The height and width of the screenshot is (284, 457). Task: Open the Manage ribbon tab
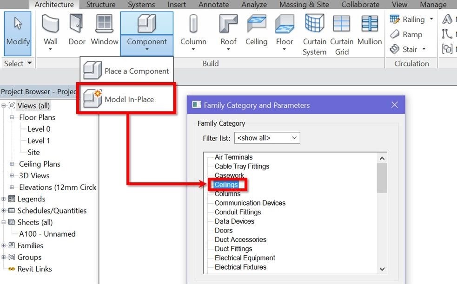433,4
